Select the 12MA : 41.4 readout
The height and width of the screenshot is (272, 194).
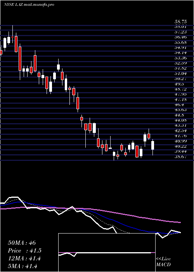(24, 258)
